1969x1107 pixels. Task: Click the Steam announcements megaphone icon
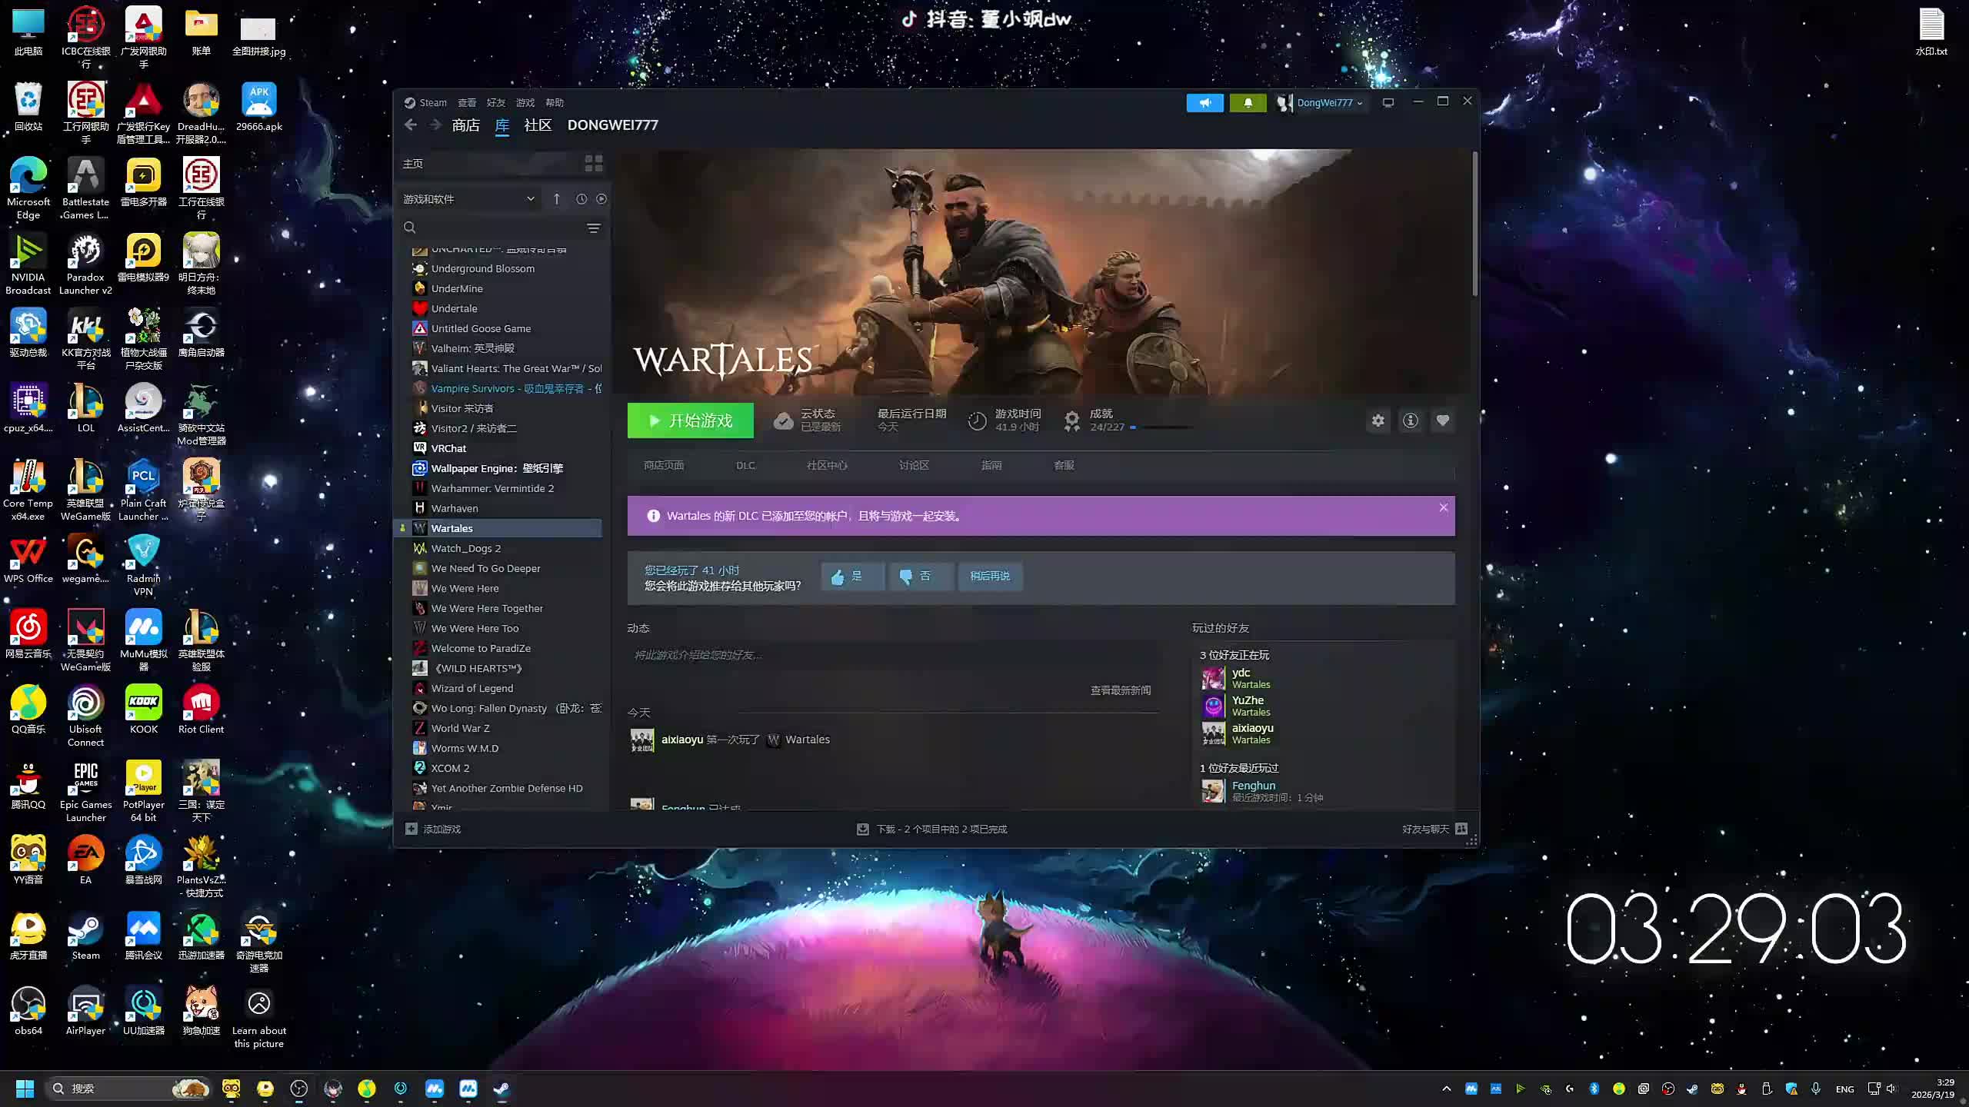[x=1204, y=102]
